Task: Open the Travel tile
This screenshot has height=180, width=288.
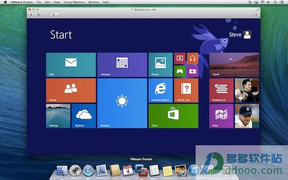Action: click(234, 64)
